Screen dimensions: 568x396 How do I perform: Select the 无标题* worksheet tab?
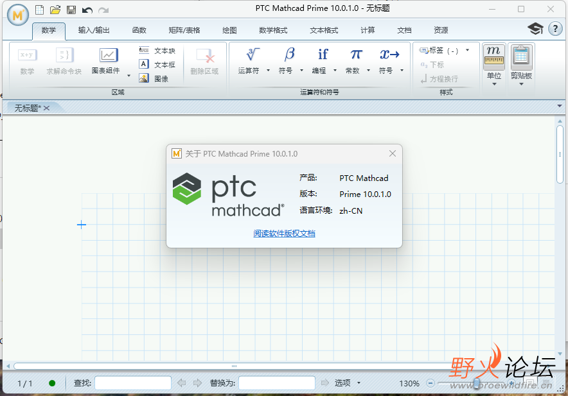click(28, 108)
